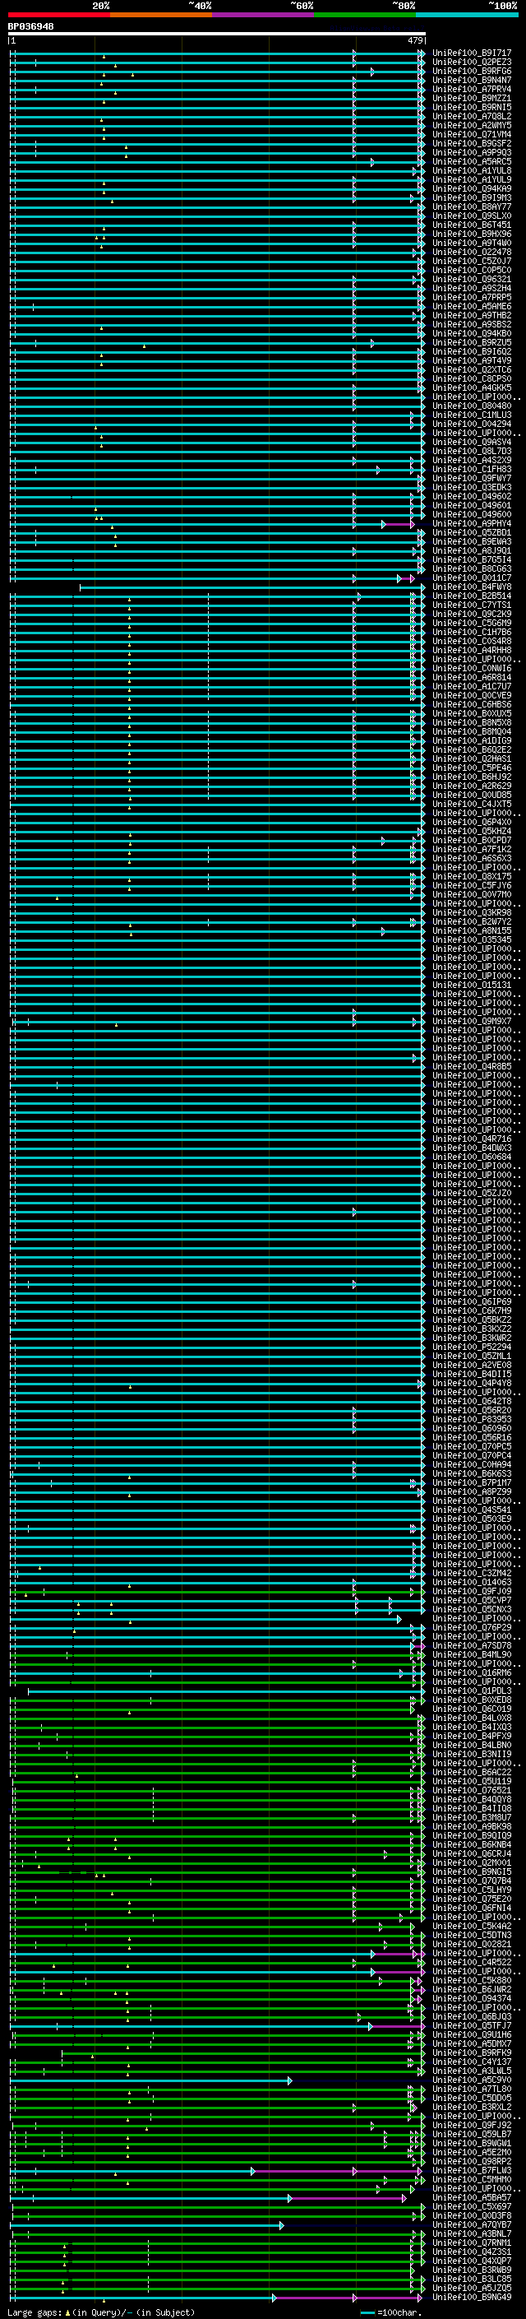Select the UniRef100_C6K7H9 label

(x=472, y=1310)
